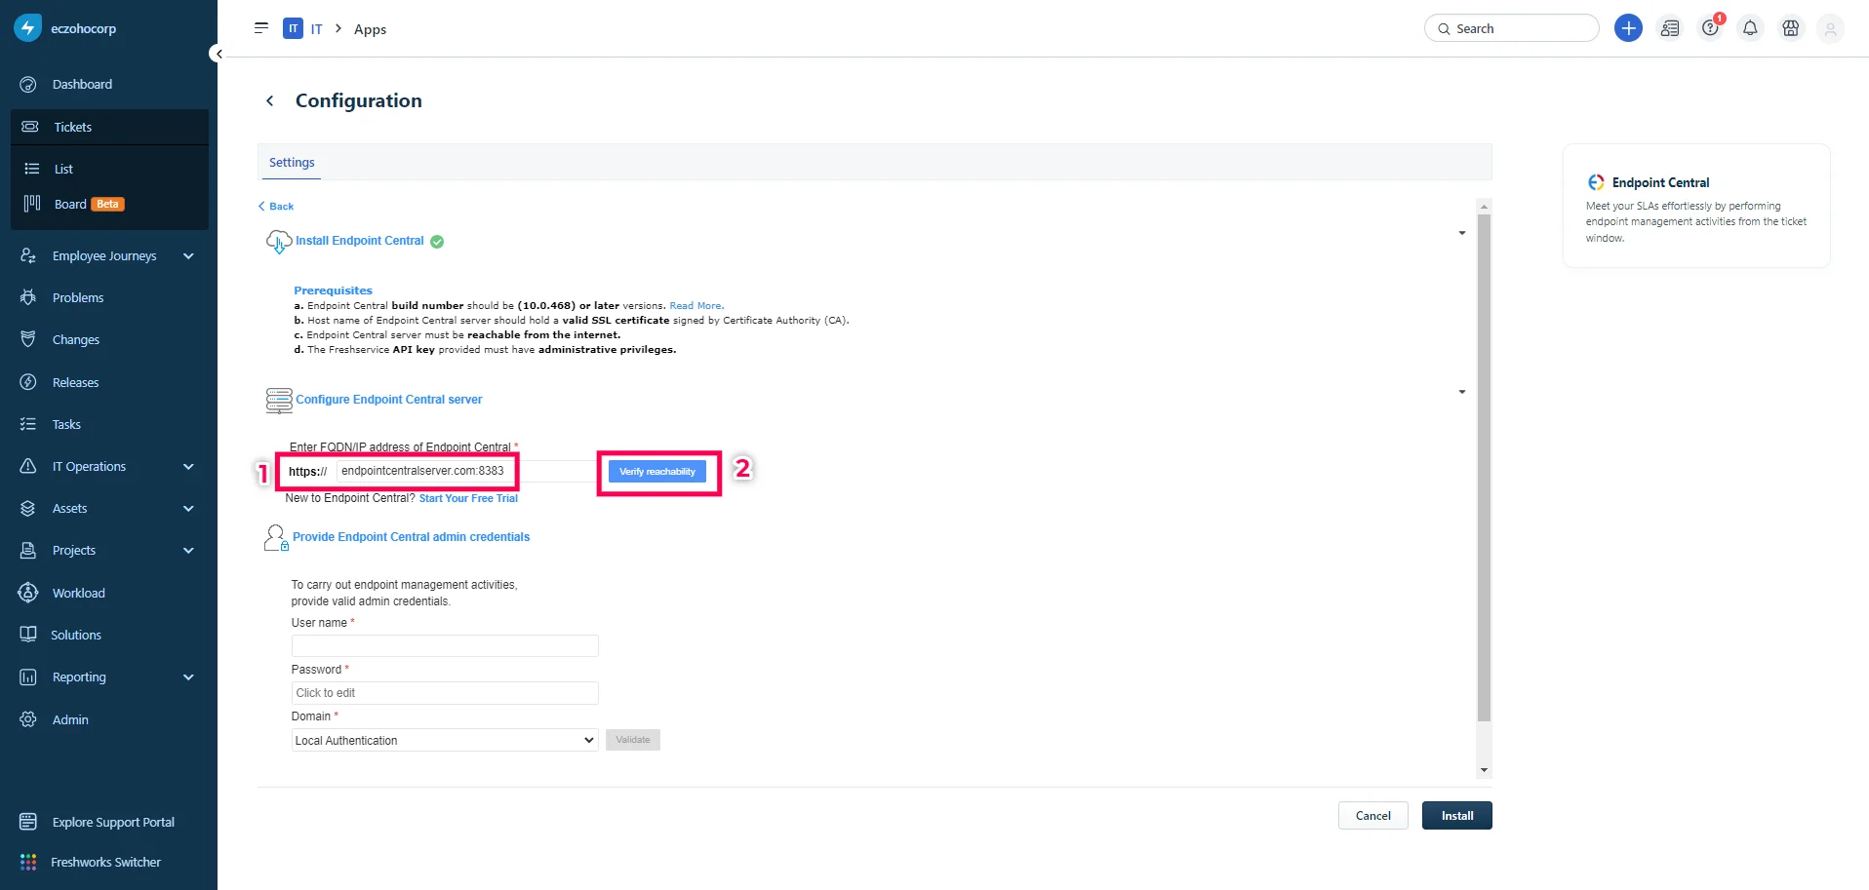The image size is (1869, 890).
Task: Switch to the Settings tab
Action: click(292, 163)
